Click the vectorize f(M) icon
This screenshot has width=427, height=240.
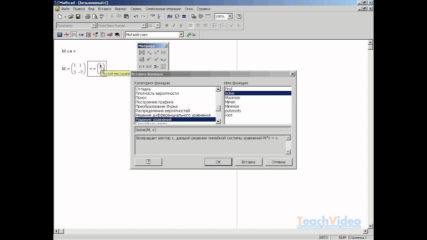(x=142, y=59)
